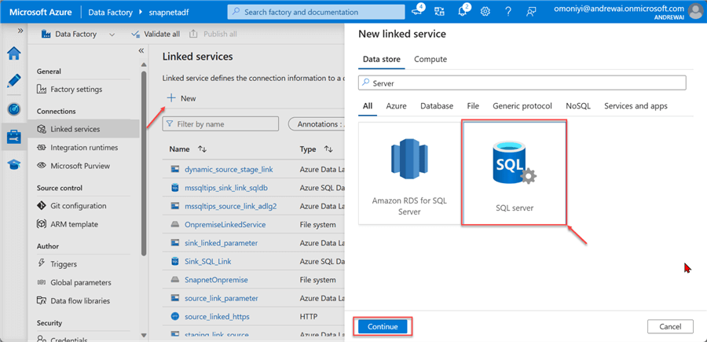This screenshot has height=342, width=707.
Task: Open source_linked_https entry
Action: (x=217, y=317)
